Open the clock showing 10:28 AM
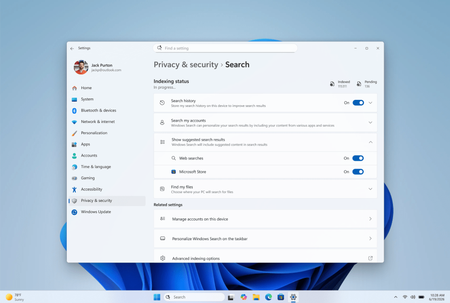The height and width of the screenshot is (303, 450). 437,297
